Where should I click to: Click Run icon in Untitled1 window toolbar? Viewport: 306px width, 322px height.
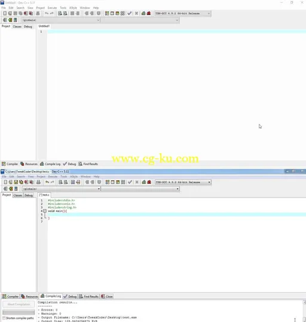tap(112, 13)
